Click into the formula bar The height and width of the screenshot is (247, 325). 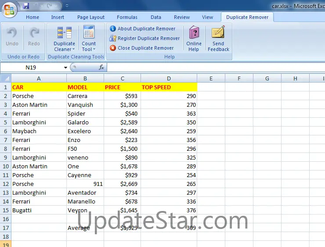pyautogui.click(x=216, y=67)
